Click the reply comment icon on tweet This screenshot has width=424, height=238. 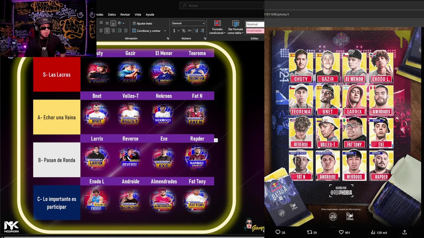point(278,232)
